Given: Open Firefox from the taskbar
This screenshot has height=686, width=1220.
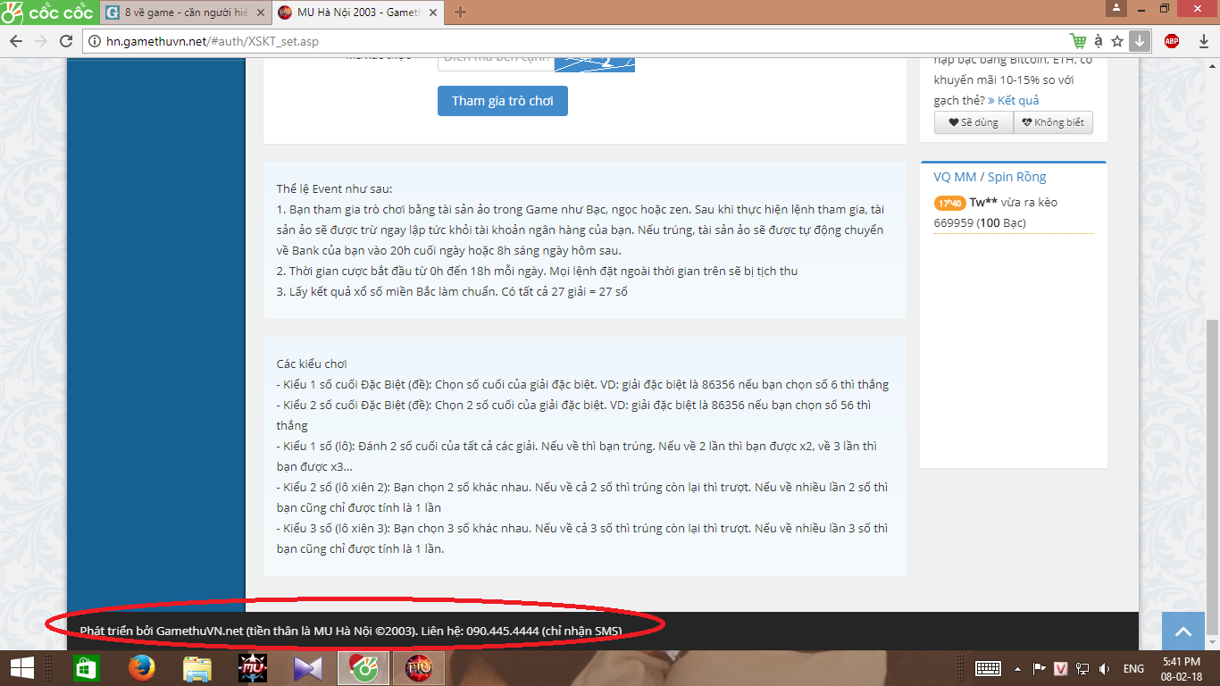Looking at the screenshot, I should [x=141, y=668].
